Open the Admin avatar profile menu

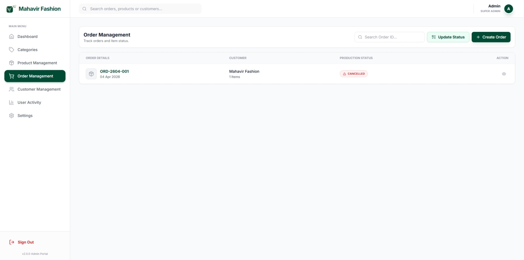[x=509, y=9]
